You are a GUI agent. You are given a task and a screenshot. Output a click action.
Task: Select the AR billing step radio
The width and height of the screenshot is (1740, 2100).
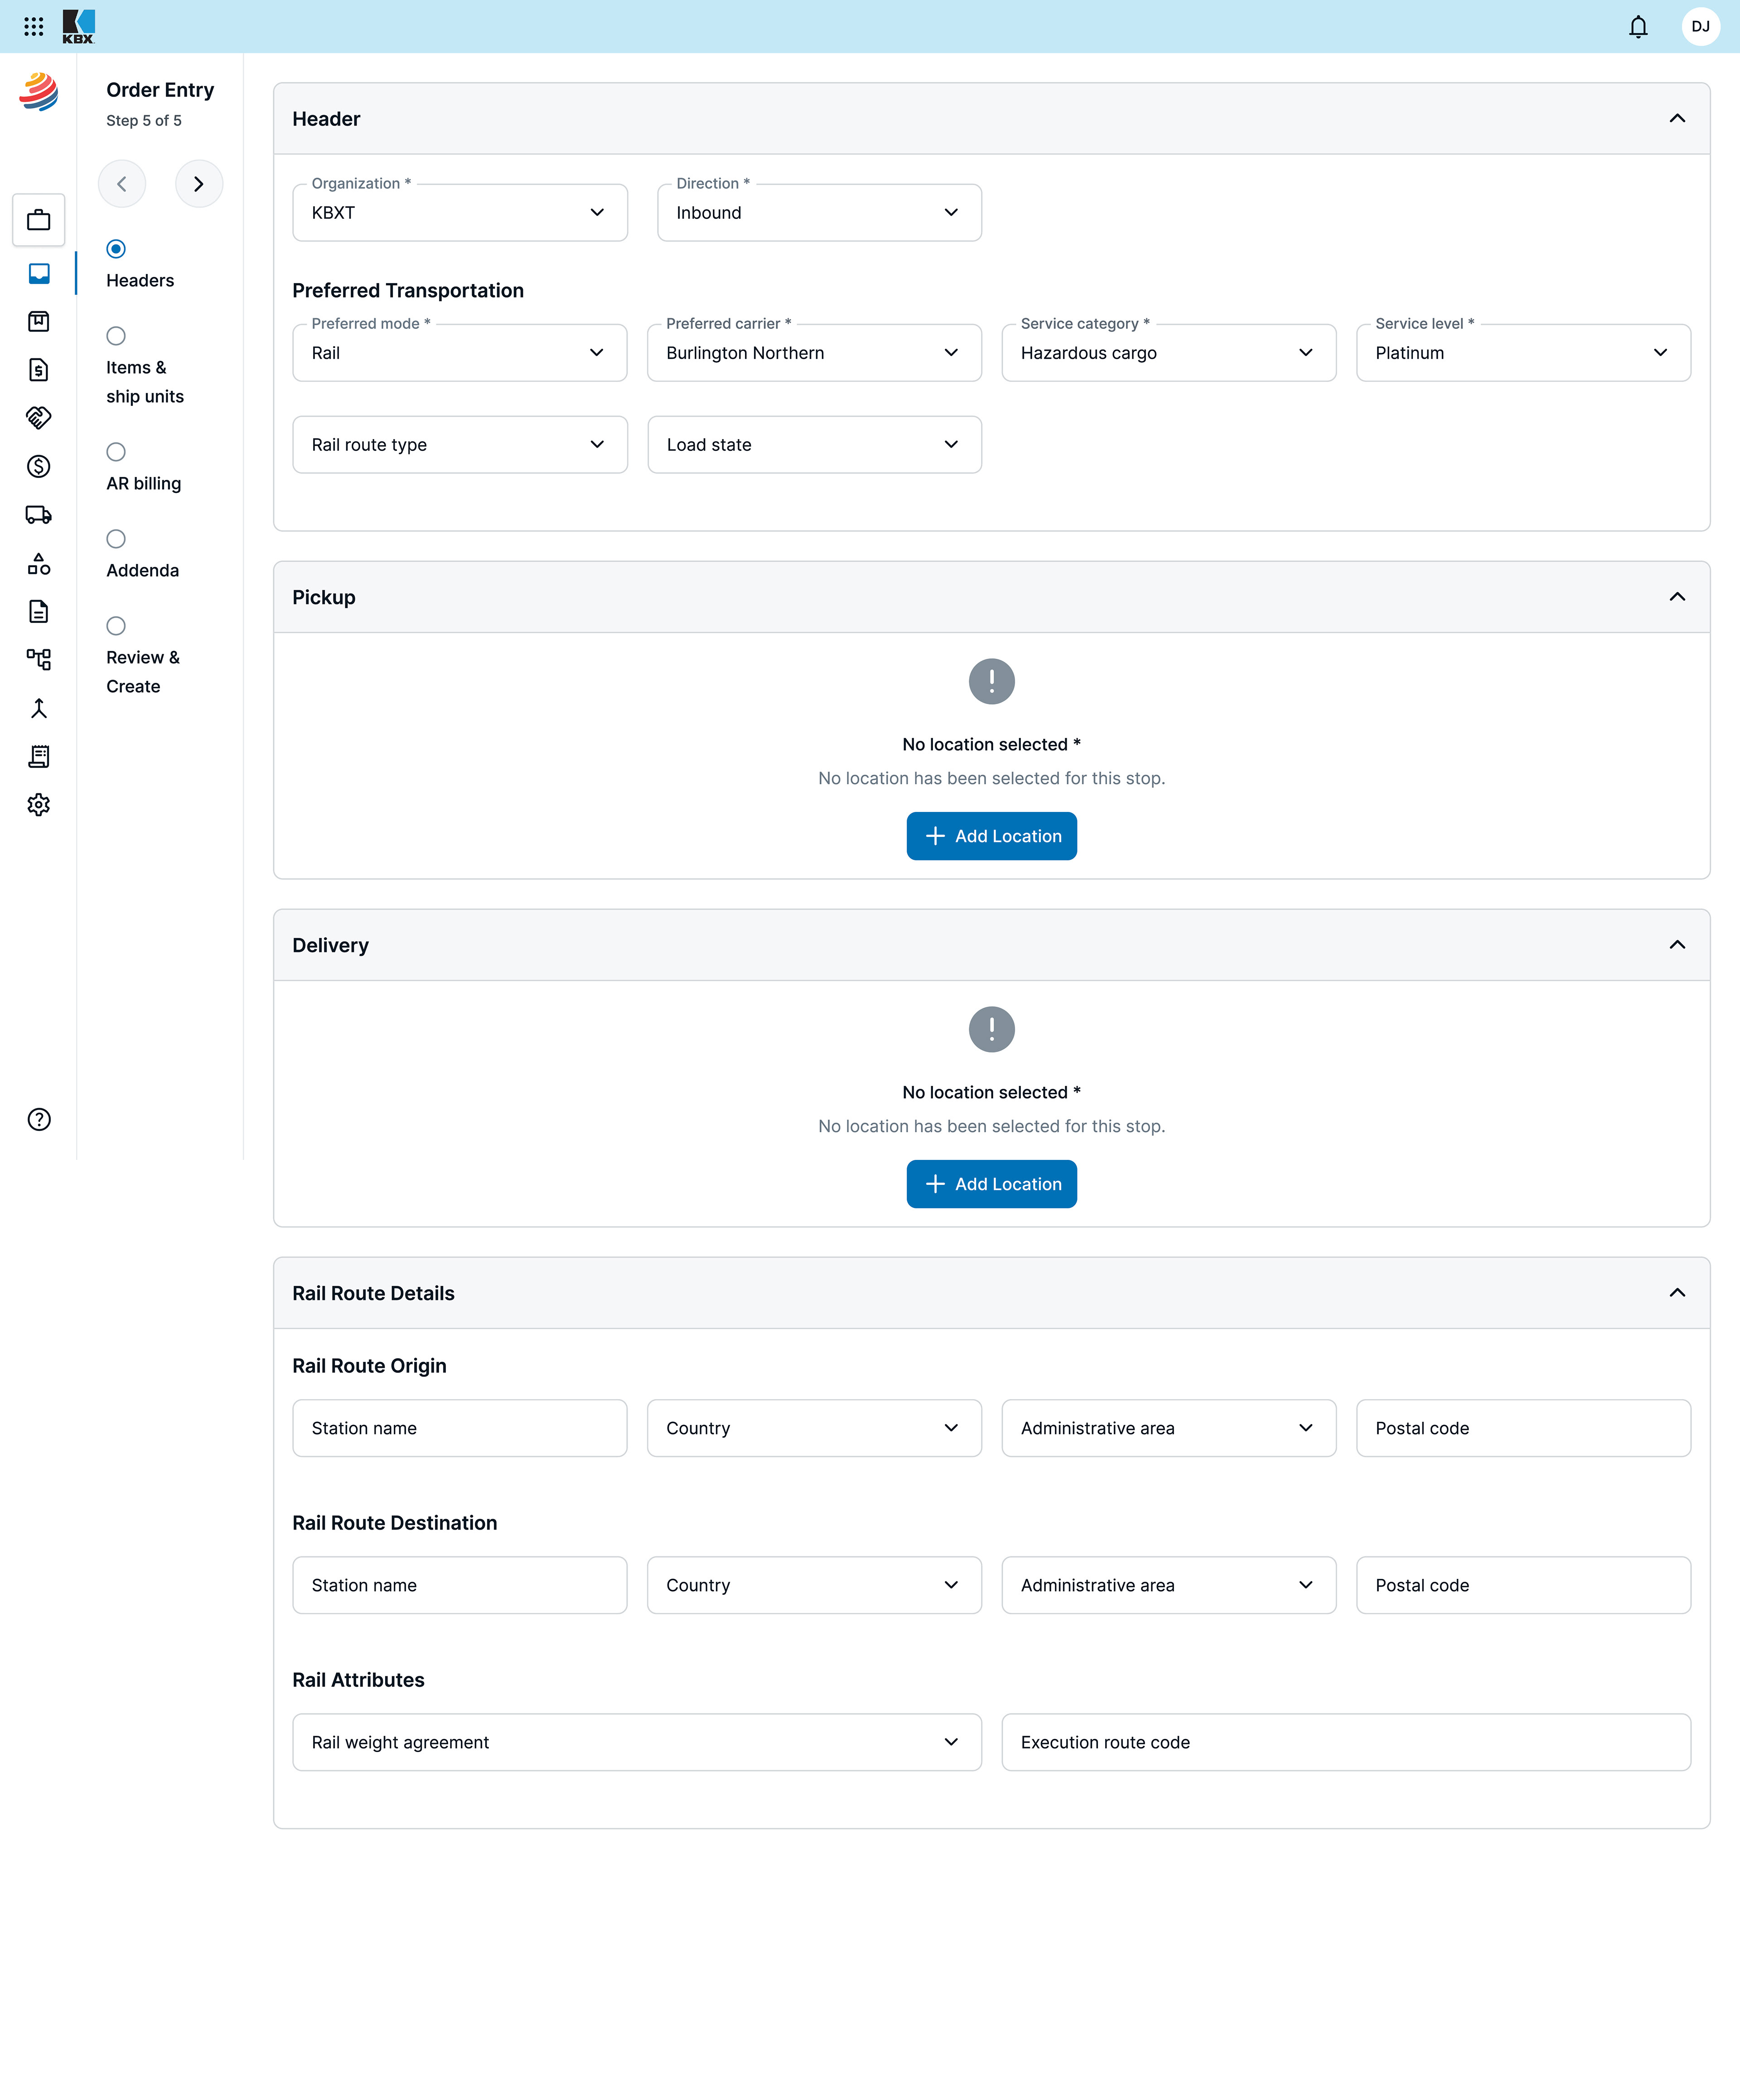coord(116,452)
